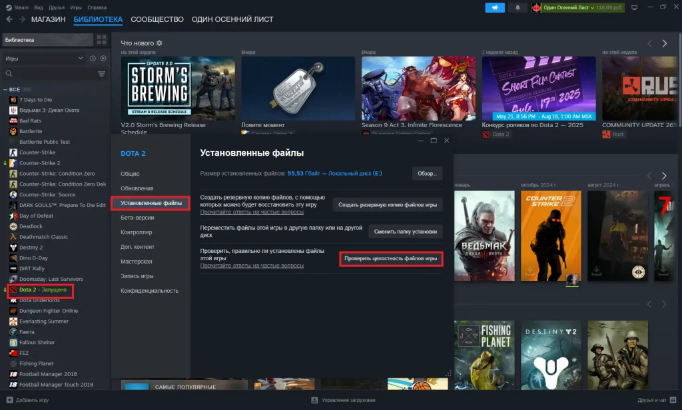Go to the МАГАЗИН tab
Viewport: 682px width, 410px height.
click(48, 19)
